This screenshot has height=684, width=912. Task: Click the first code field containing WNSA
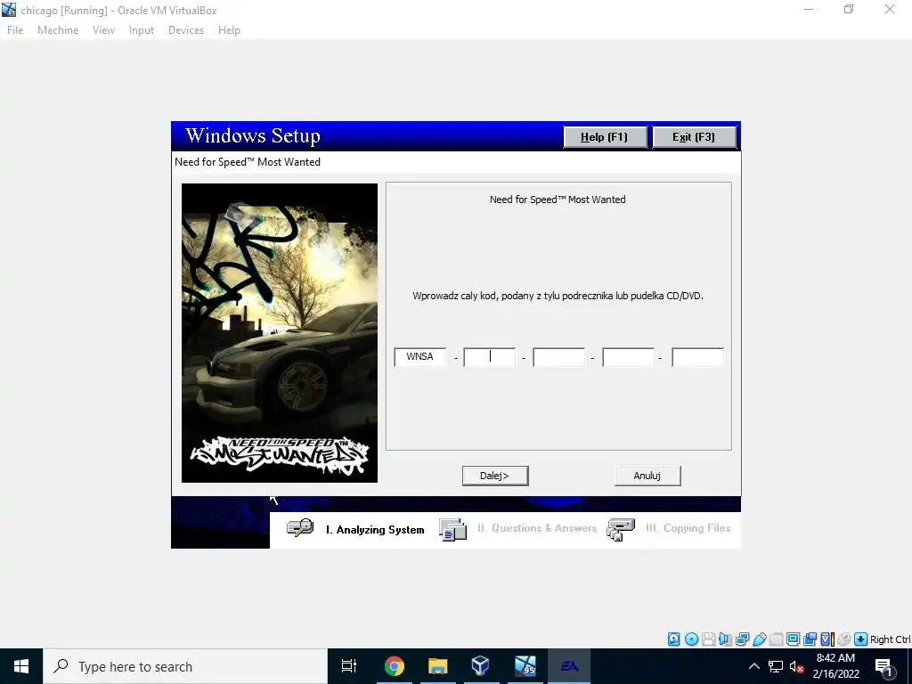pyautogui.click(x=420, y=356)
